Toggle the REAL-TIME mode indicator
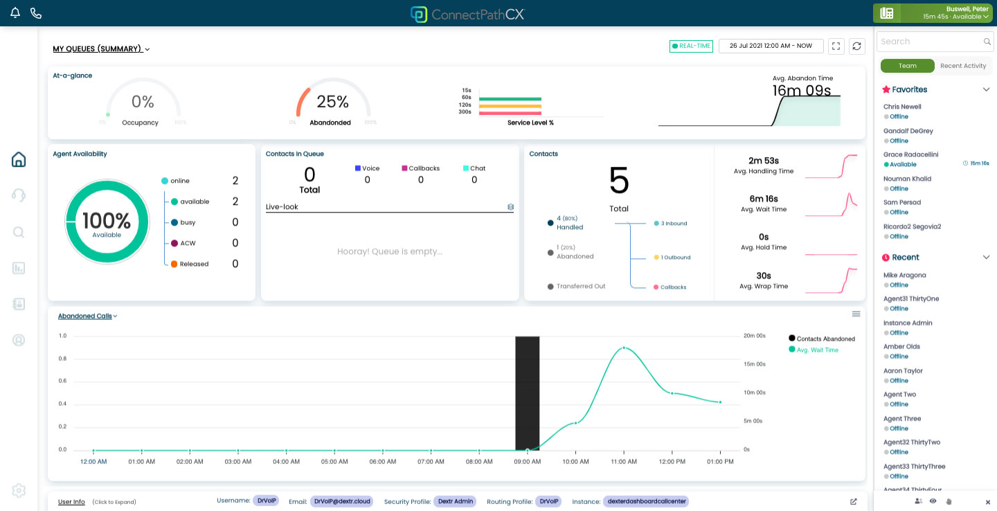Viewport: 997px width, 511px height. pos(691,46)
